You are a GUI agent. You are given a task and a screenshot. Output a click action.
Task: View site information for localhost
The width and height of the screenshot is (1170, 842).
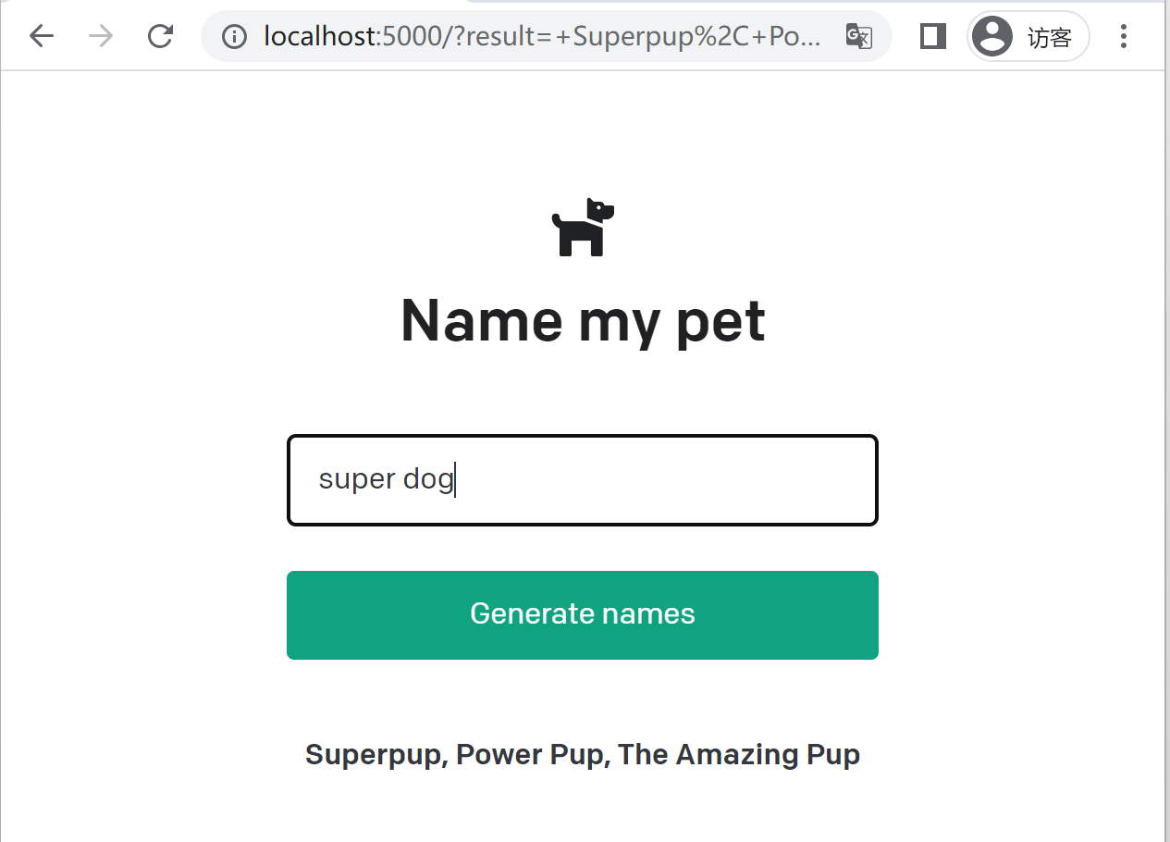[x=235, y=36]
